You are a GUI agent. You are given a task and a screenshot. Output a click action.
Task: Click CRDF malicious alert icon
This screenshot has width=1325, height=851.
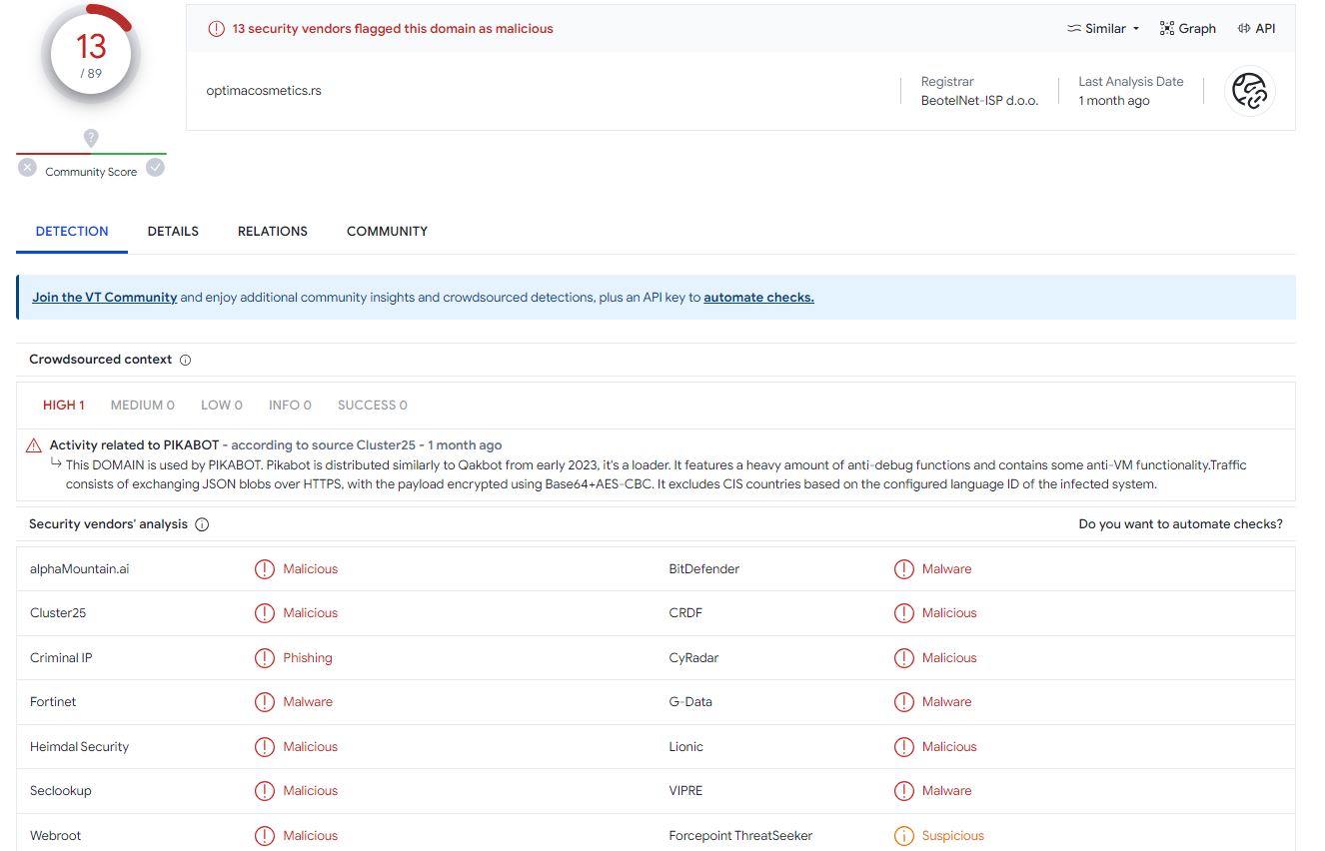pyautogui.click(x=903, y=613)
